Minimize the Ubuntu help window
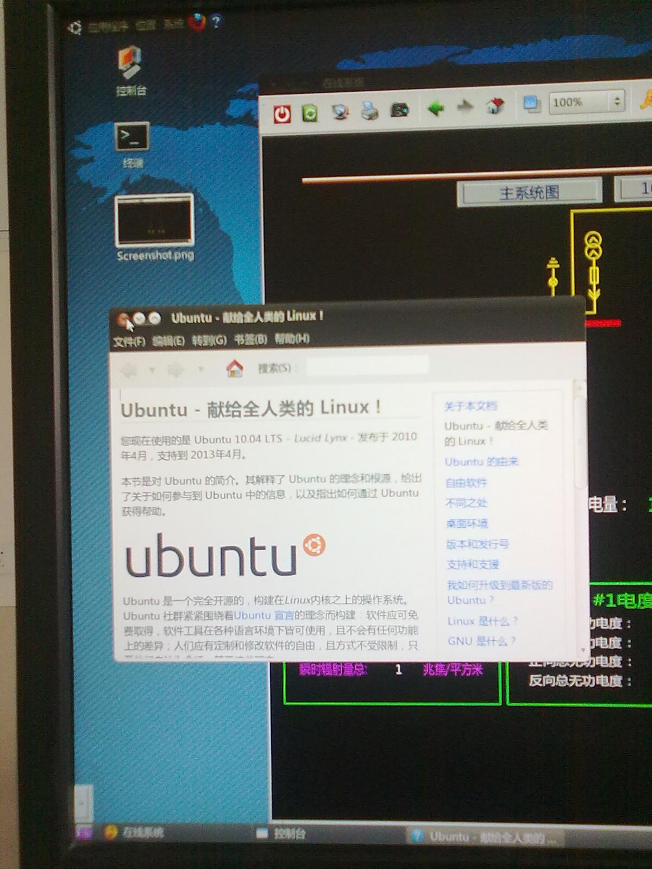Screen dimensions: 652x869 [x=139, y=319]
